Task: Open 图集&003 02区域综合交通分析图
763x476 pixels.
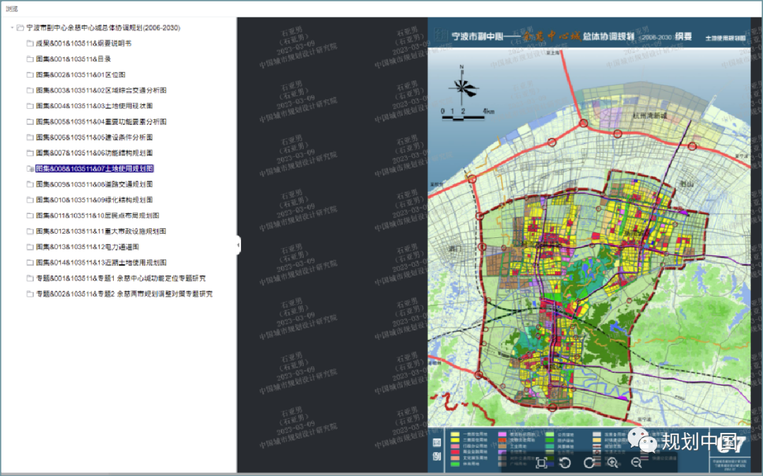Action: [101, 90]
